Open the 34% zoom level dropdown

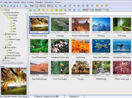(37, 6)
